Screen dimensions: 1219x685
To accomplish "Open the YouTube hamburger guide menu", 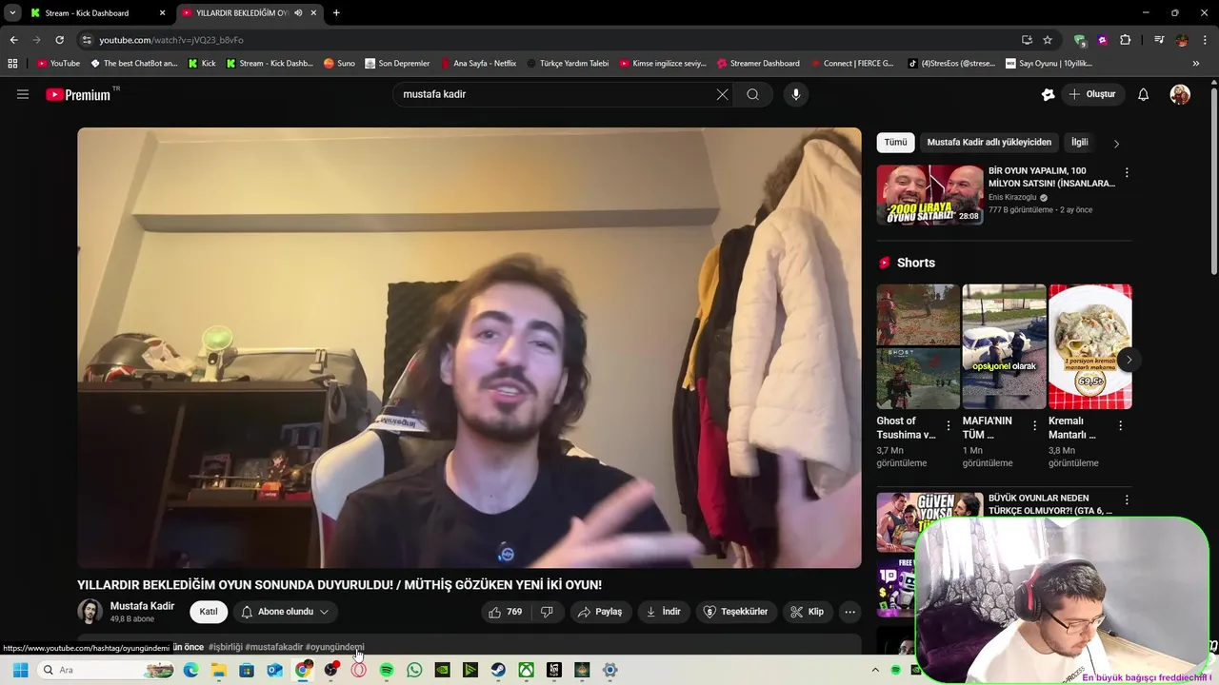I will tap(23, 94).
